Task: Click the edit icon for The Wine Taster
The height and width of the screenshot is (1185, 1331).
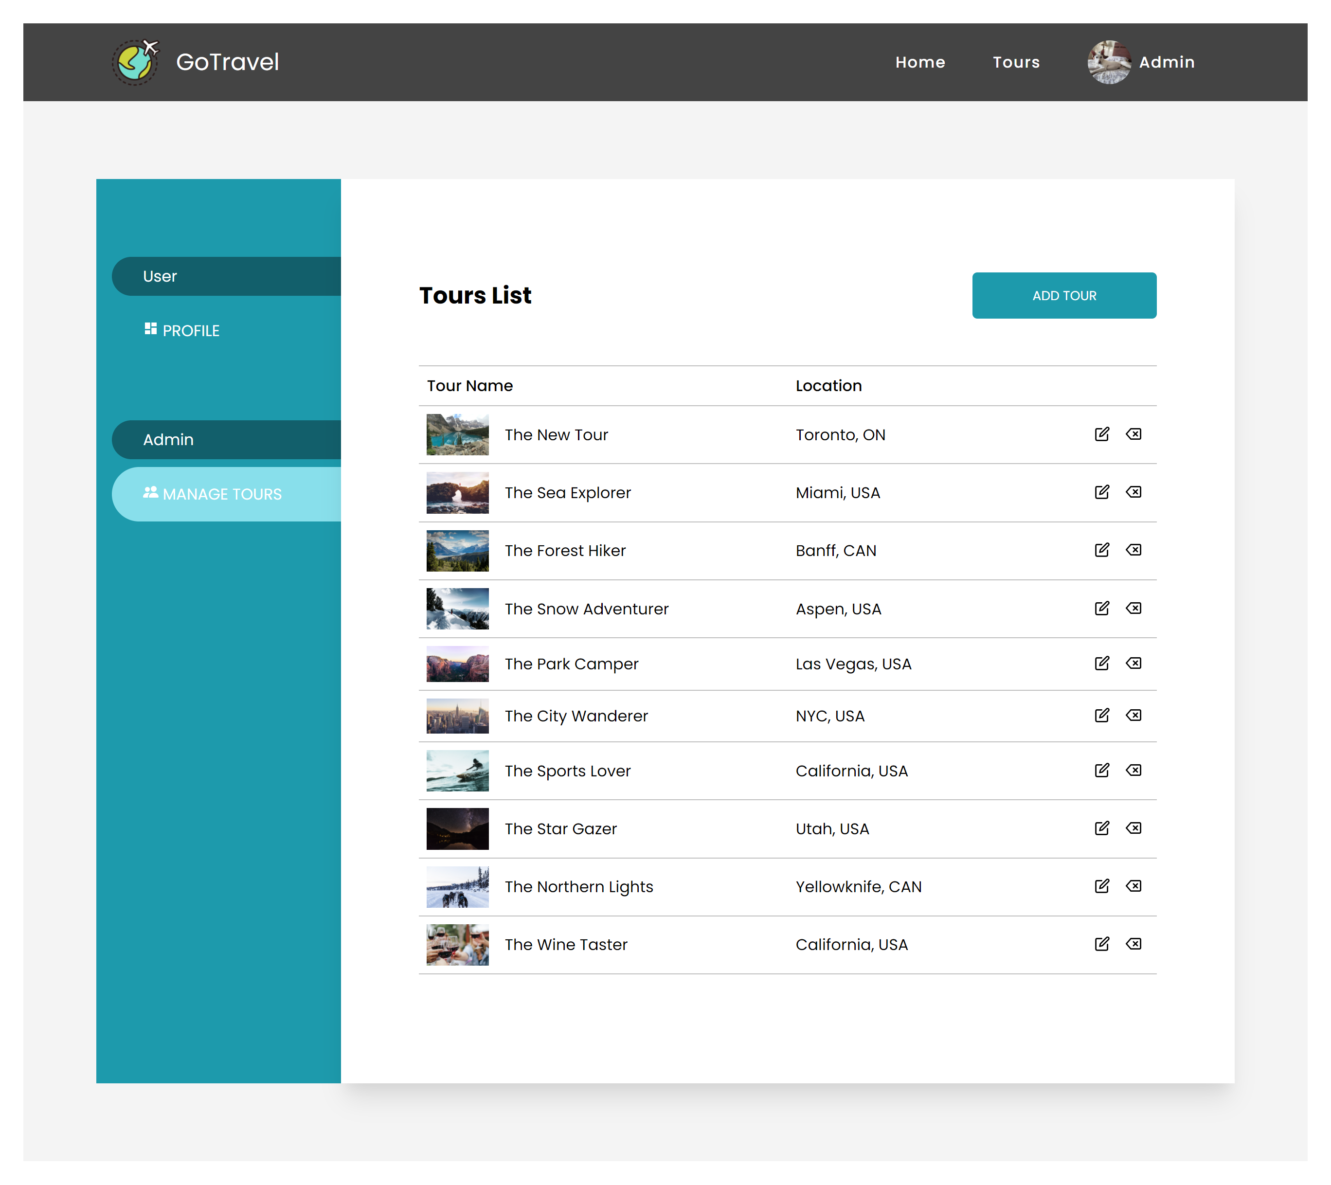Action: (1101, 944)
